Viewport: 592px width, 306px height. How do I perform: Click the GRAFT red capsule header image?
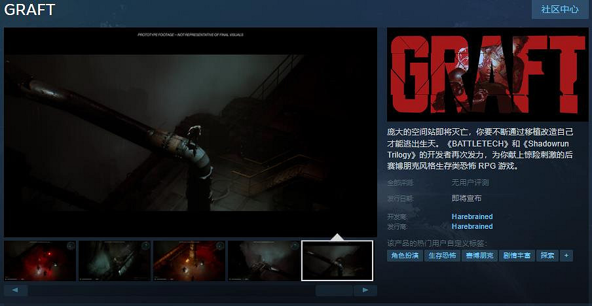[488, 75]
